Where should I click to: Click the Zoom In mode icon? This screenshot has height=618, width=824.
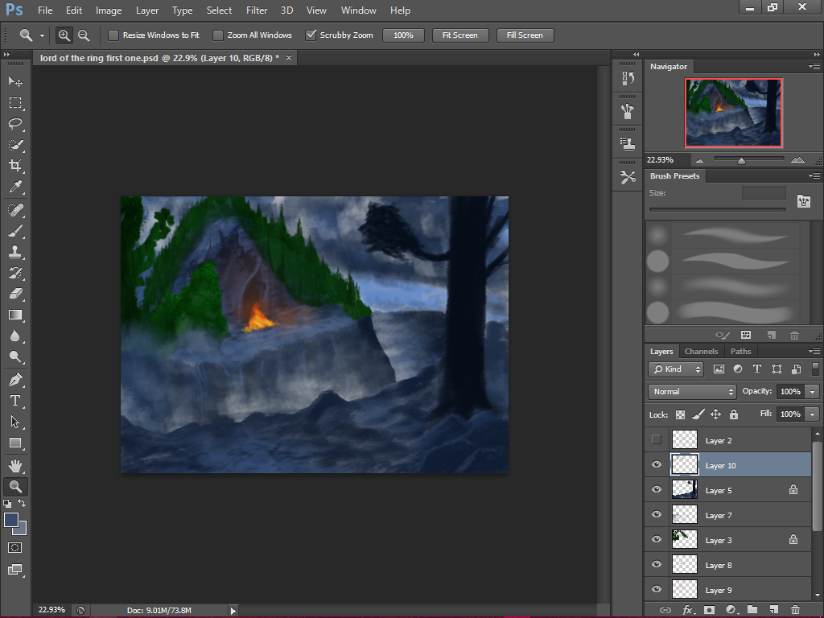pos(64,35)
